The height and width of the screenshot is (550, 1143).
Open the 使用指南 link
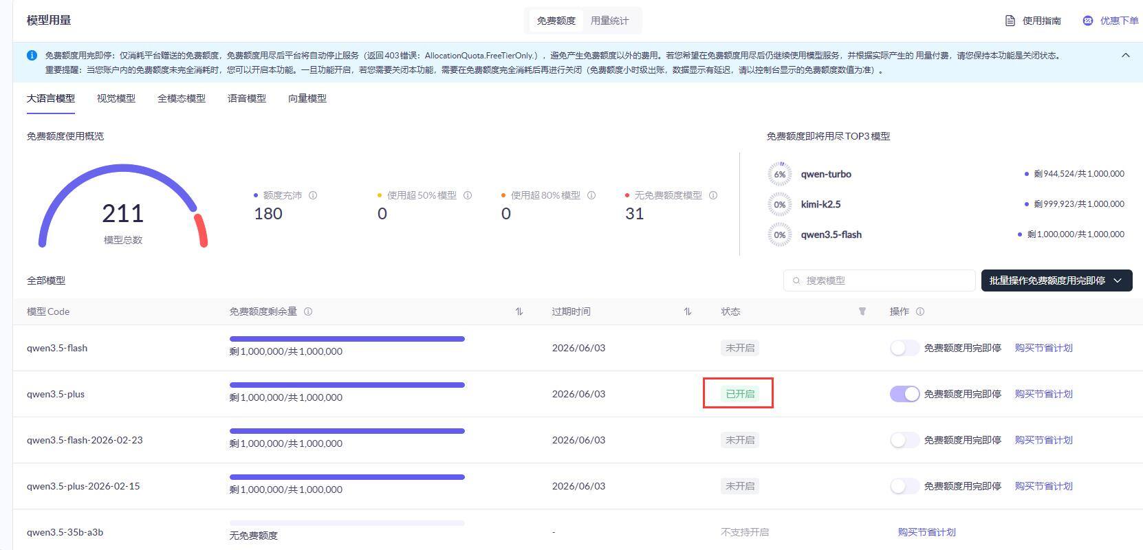pos(1033,21)
